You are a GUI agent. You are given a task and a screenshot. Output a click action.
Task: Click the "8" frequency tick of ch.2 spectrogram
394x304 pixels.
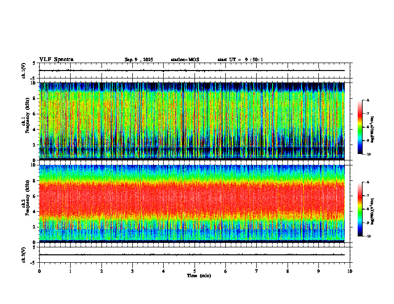pos(35,181)
